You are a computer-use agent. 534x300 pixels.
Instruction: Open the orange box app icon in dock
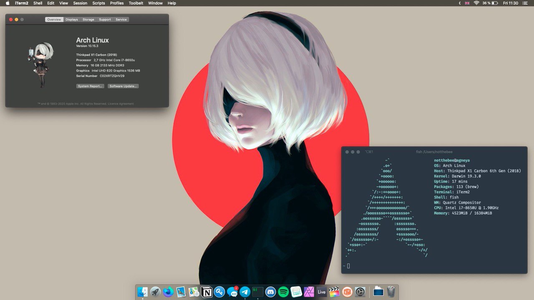pos(347,292)
